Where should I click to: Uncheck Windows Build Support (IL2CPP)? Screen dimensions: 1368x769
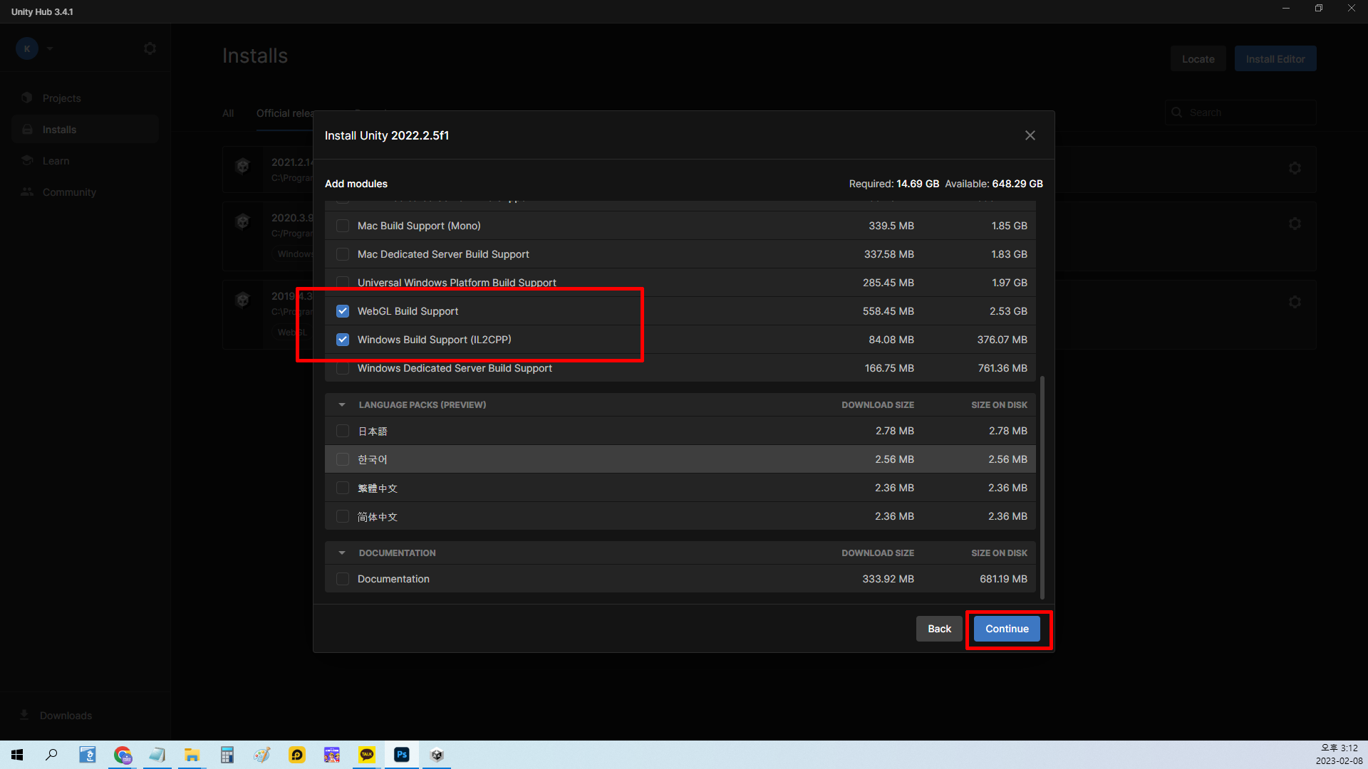click(x=343, y=340)
